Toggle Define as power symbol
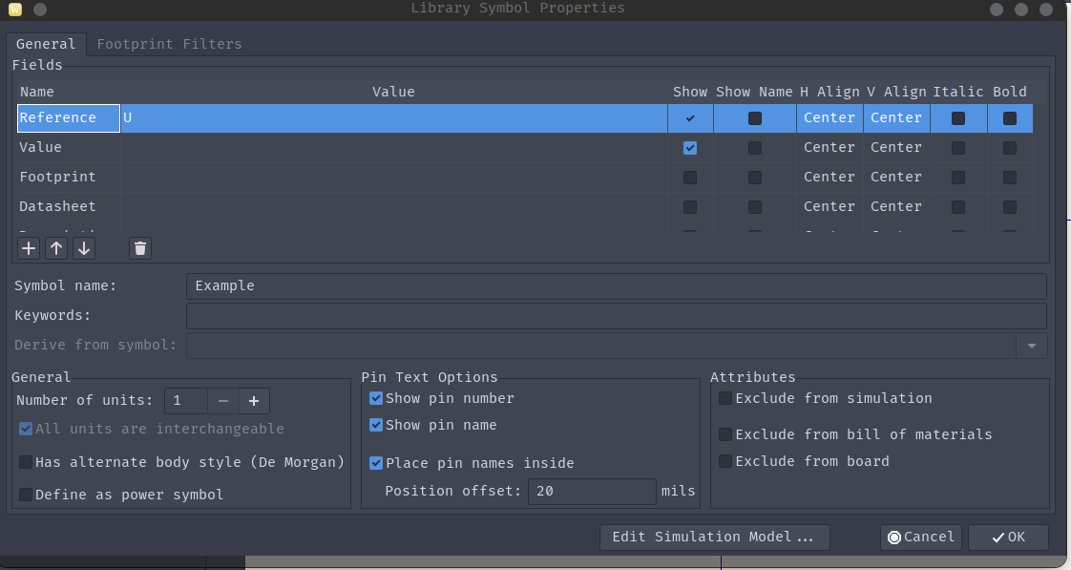This screenshot has height=570, width=1071. tap(26, 495)
